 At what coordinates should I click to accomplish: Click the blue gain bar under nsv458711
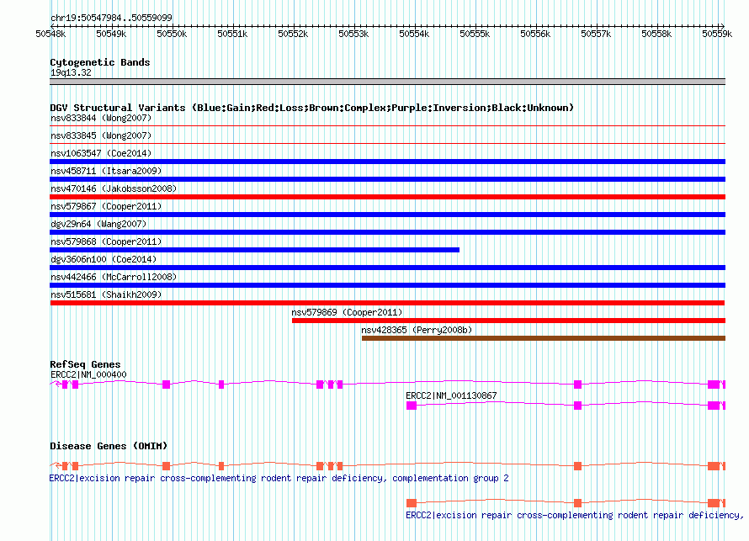(387, 179)
